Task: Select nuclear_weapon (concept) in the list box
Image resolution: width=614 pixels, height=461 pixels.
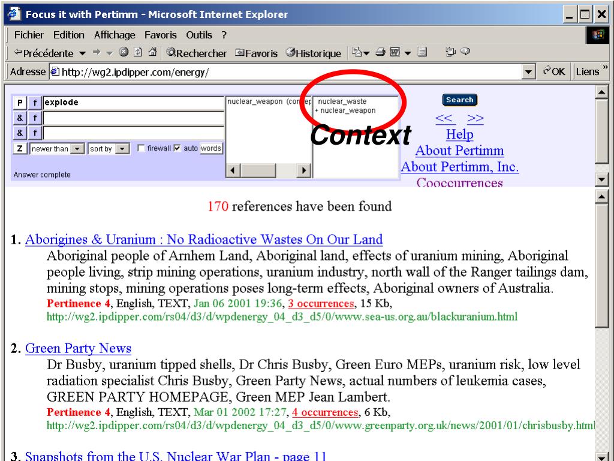Action: pos(269,101)
